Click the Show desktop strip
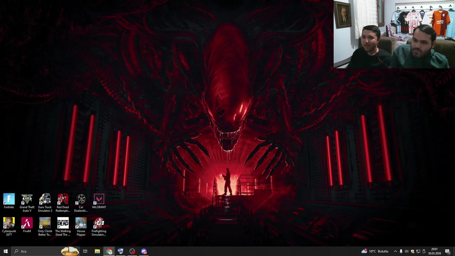455x256 pixels. pyautogui.click(x=454, y=251)
